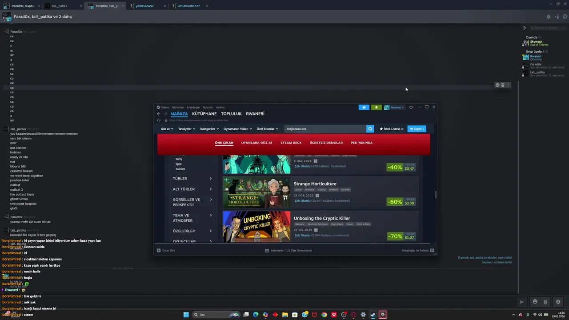Click the store search magnifier button
Viewport: 569px width, 320px height.
coord(370,129)
